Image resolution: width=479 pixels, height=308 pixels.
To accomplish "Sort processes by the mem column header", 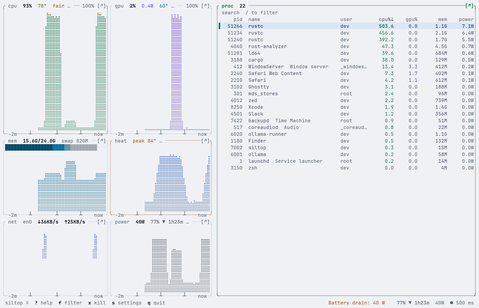I will pyautogui.click(x=443, y=19).
